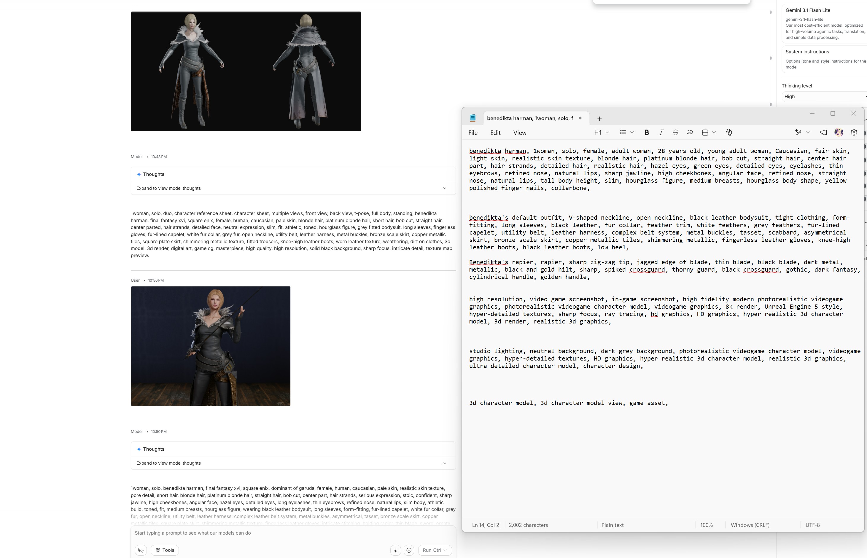Image resolution: width=867 pixels, height=558 pixels.
Task: Click the Windows (CRLF) line ending indicator
Action: [750, 525]
